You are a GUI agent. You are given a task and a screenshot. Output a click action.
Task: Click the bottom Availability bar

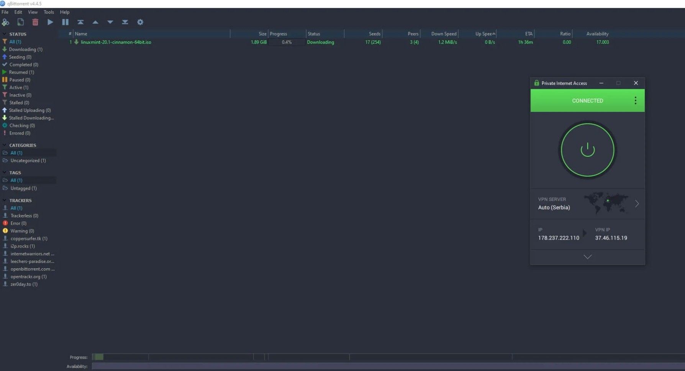pos(388,366)
